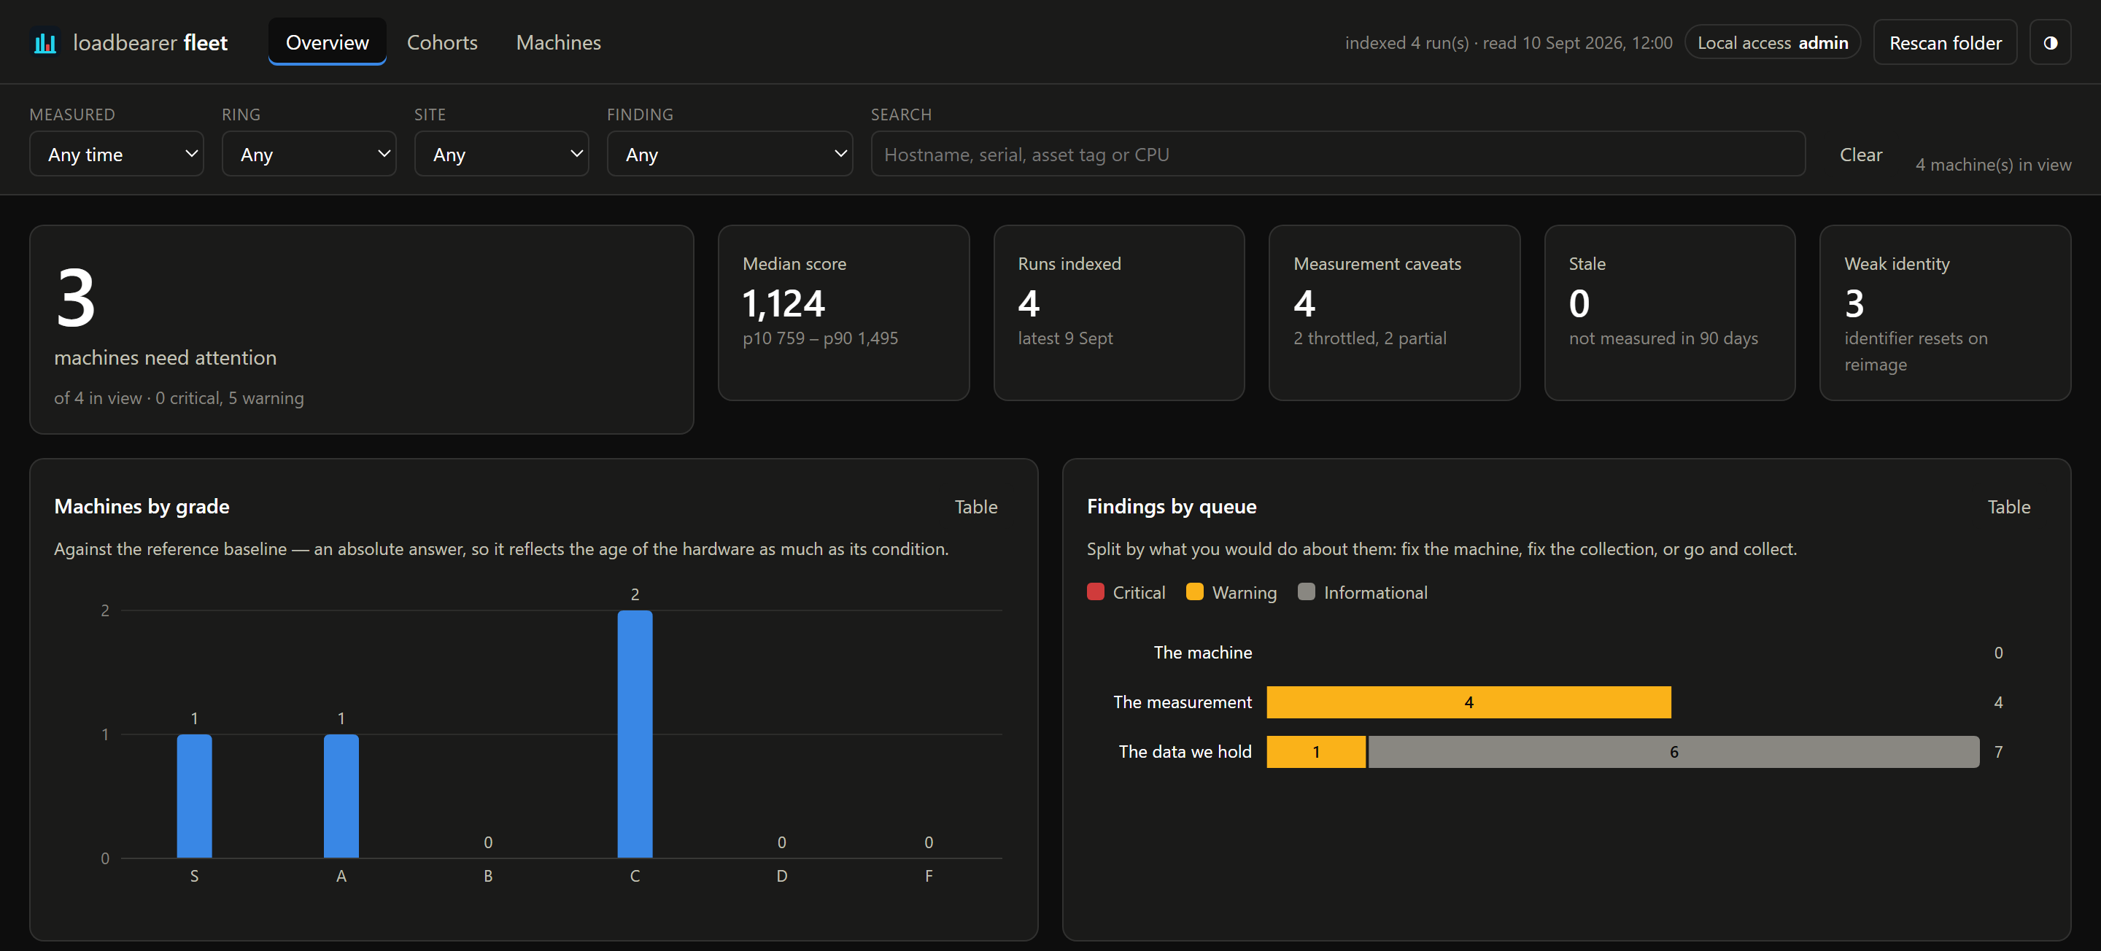Click the measurement warning bar showing 4
The height and width of the screenshot is (951, 2101).
pos(1468,702)
